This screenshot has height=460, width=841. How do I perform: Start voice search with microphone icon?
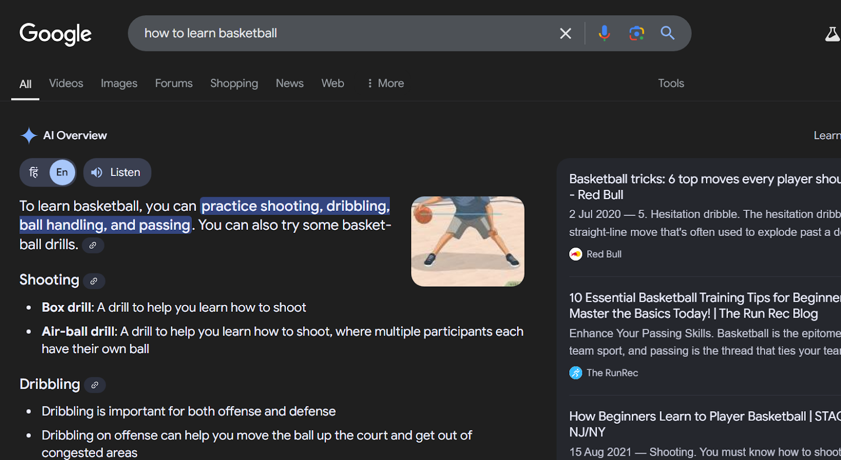[604, 33]
